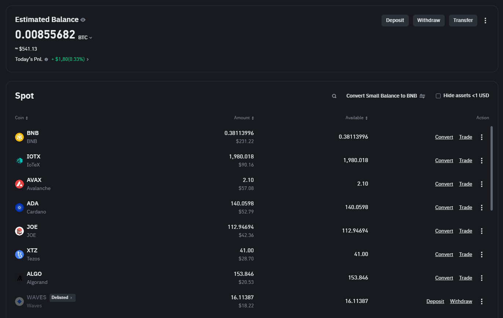Click Trade in the ADA row
Screen dimensions: 503x318
(x=466, y=207)
